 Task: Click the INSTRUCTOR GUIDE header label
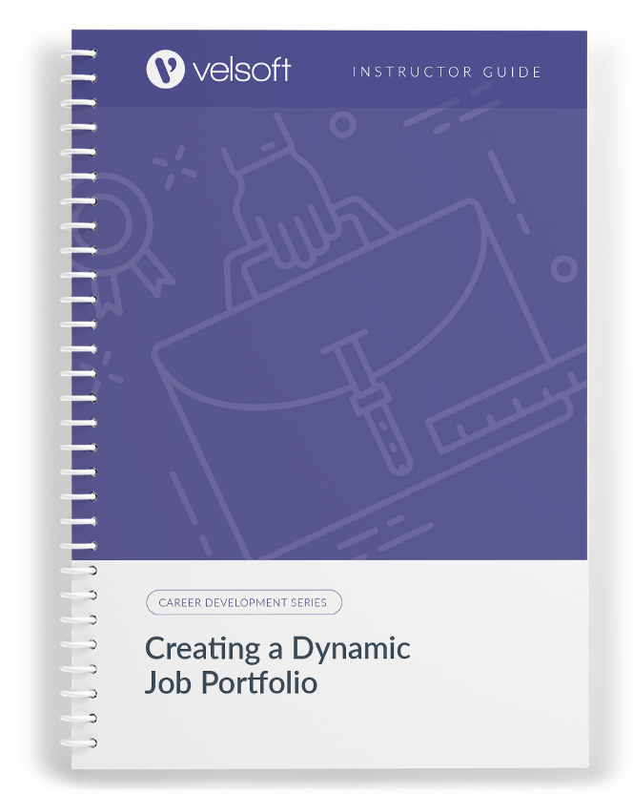[x=447, y=72]
